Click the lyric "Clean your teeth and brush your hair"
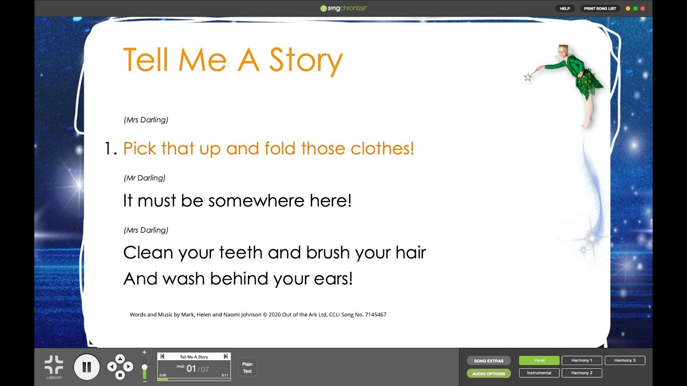The image size is (687, 386). (274, 253)
